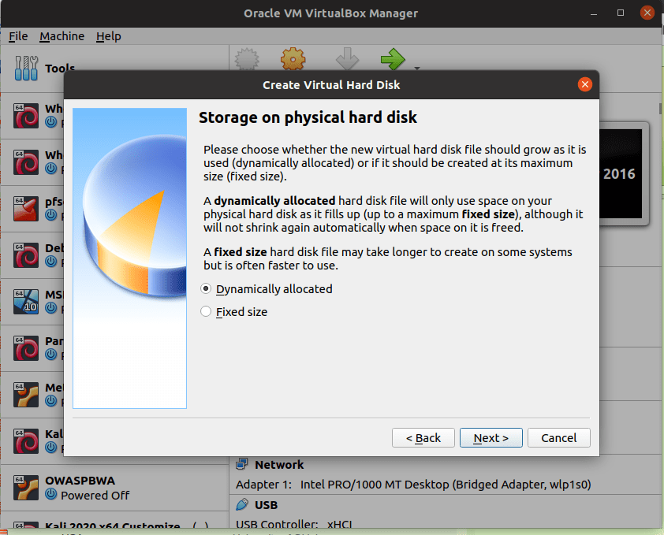Click the Network section adapter icon
Screen dimensions: 664x535
243,465
